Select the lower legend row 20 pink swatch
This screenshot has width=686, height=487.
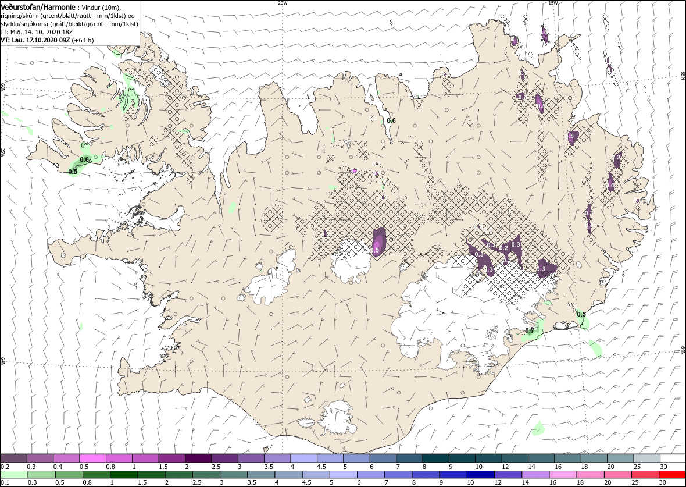point(617,475)
